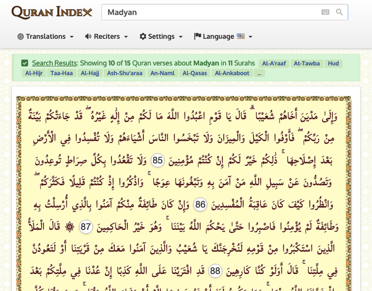
Task: Jump to Ash-Shu'araa surah tag
Action: [124, 73]
